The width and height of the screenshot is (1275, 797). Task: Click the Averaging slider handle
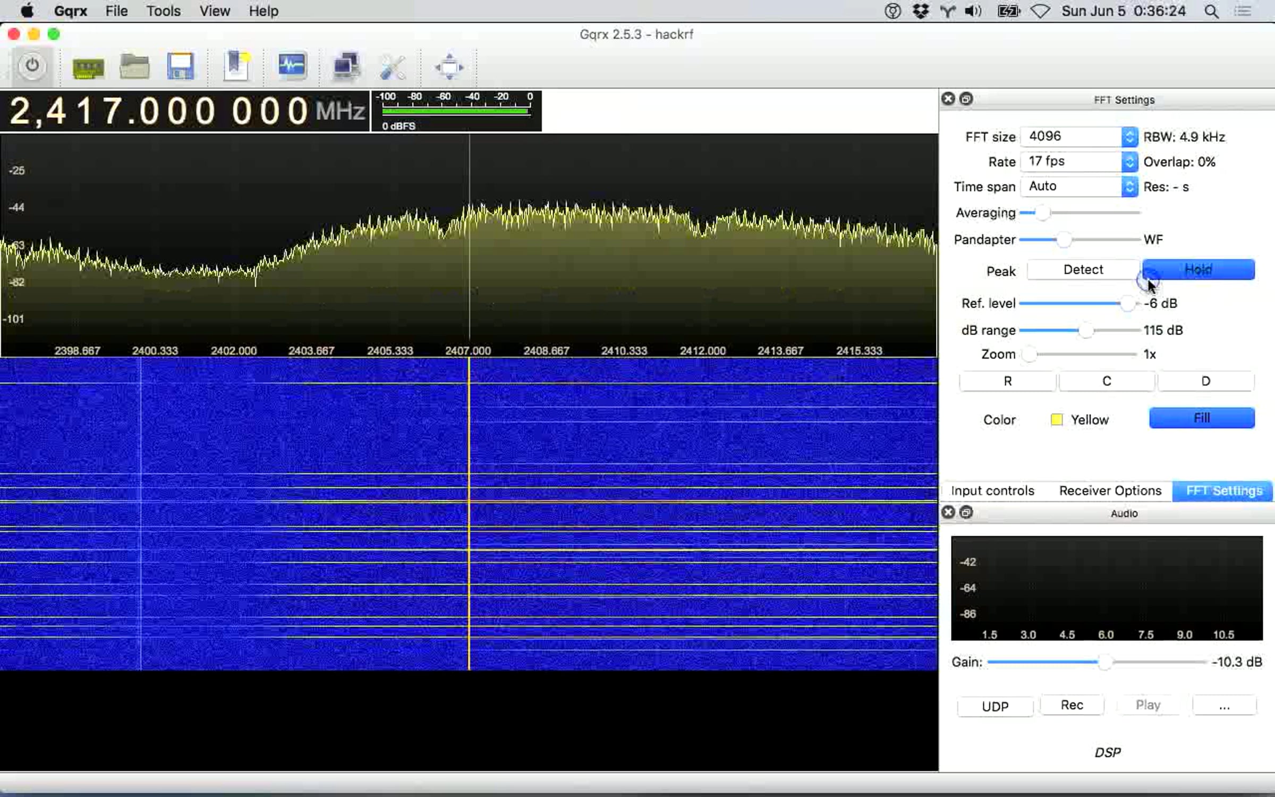tap(1043, 213)
